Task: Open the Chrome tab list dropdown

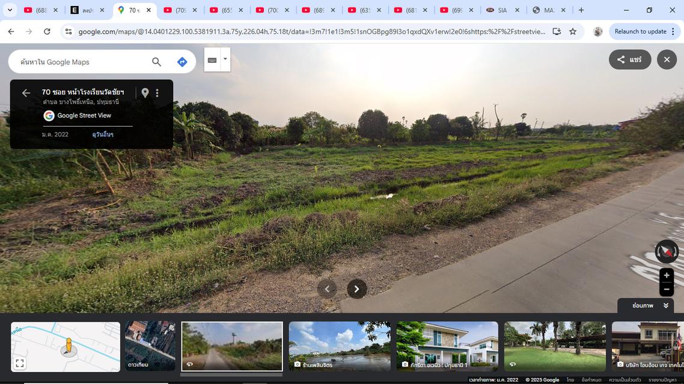Action: [x=10, y=10]
